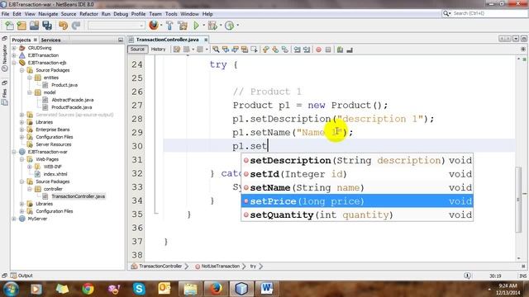The height and width of the screenshot is (297, 529).
Task: Click Next Bookmark editor icon
Action: (x=275, y=49)
